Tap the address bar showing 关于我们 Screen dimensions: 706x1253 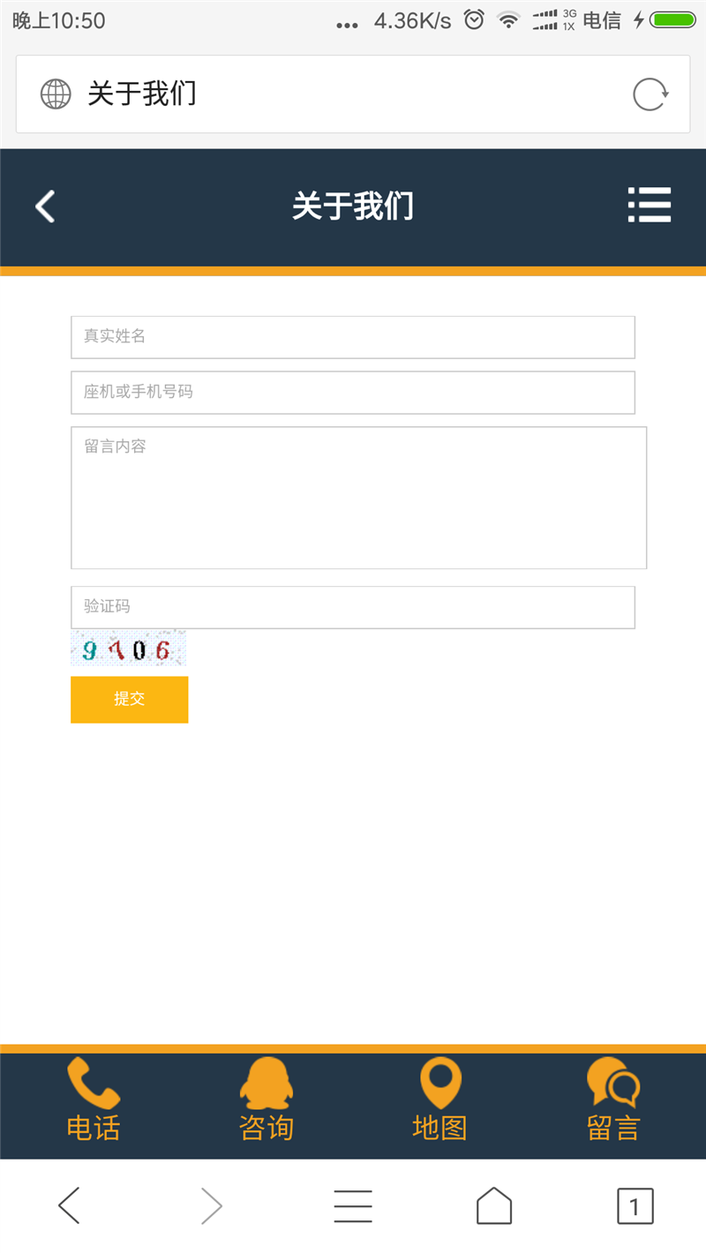coord(335,94)
